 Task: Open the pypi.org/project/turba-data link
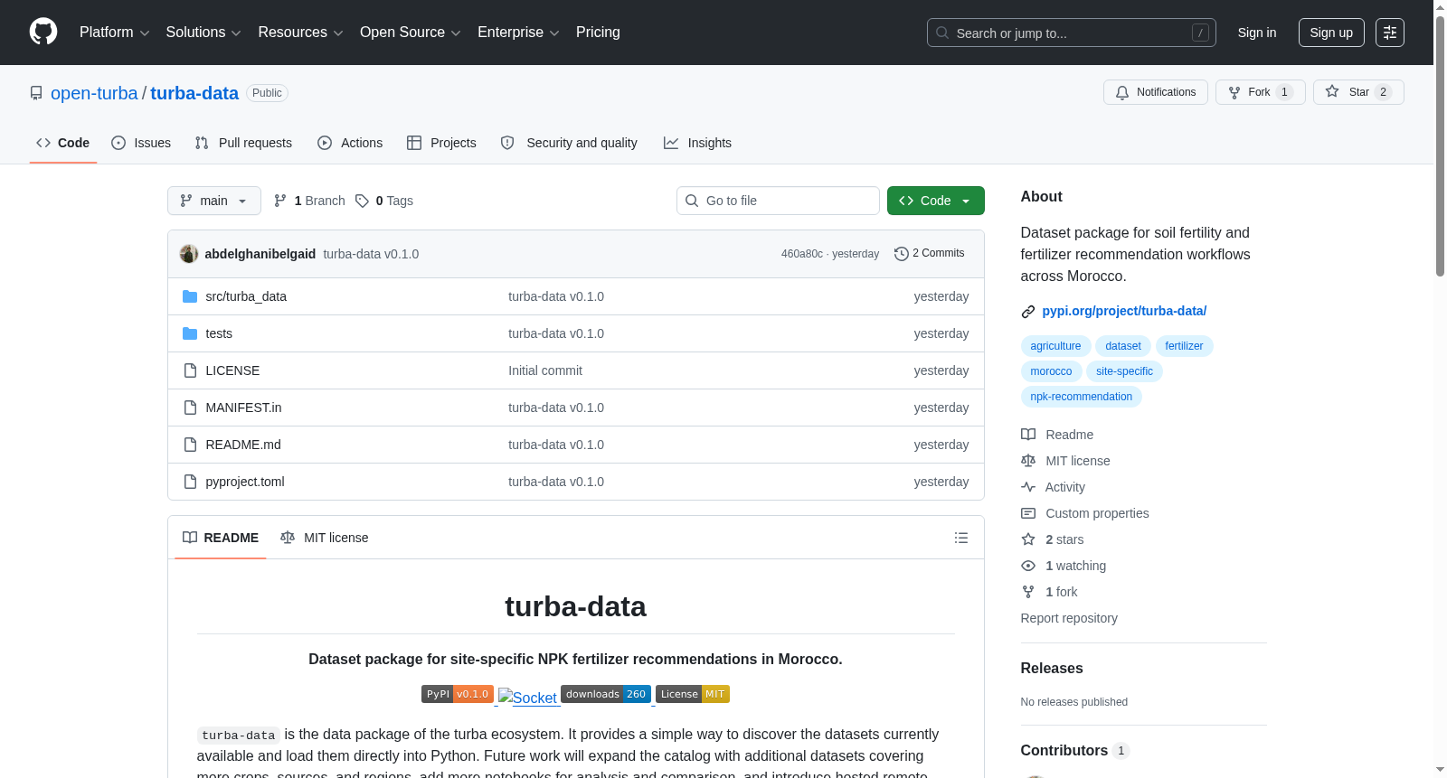pyautogui.click(x=1124, y=311)
